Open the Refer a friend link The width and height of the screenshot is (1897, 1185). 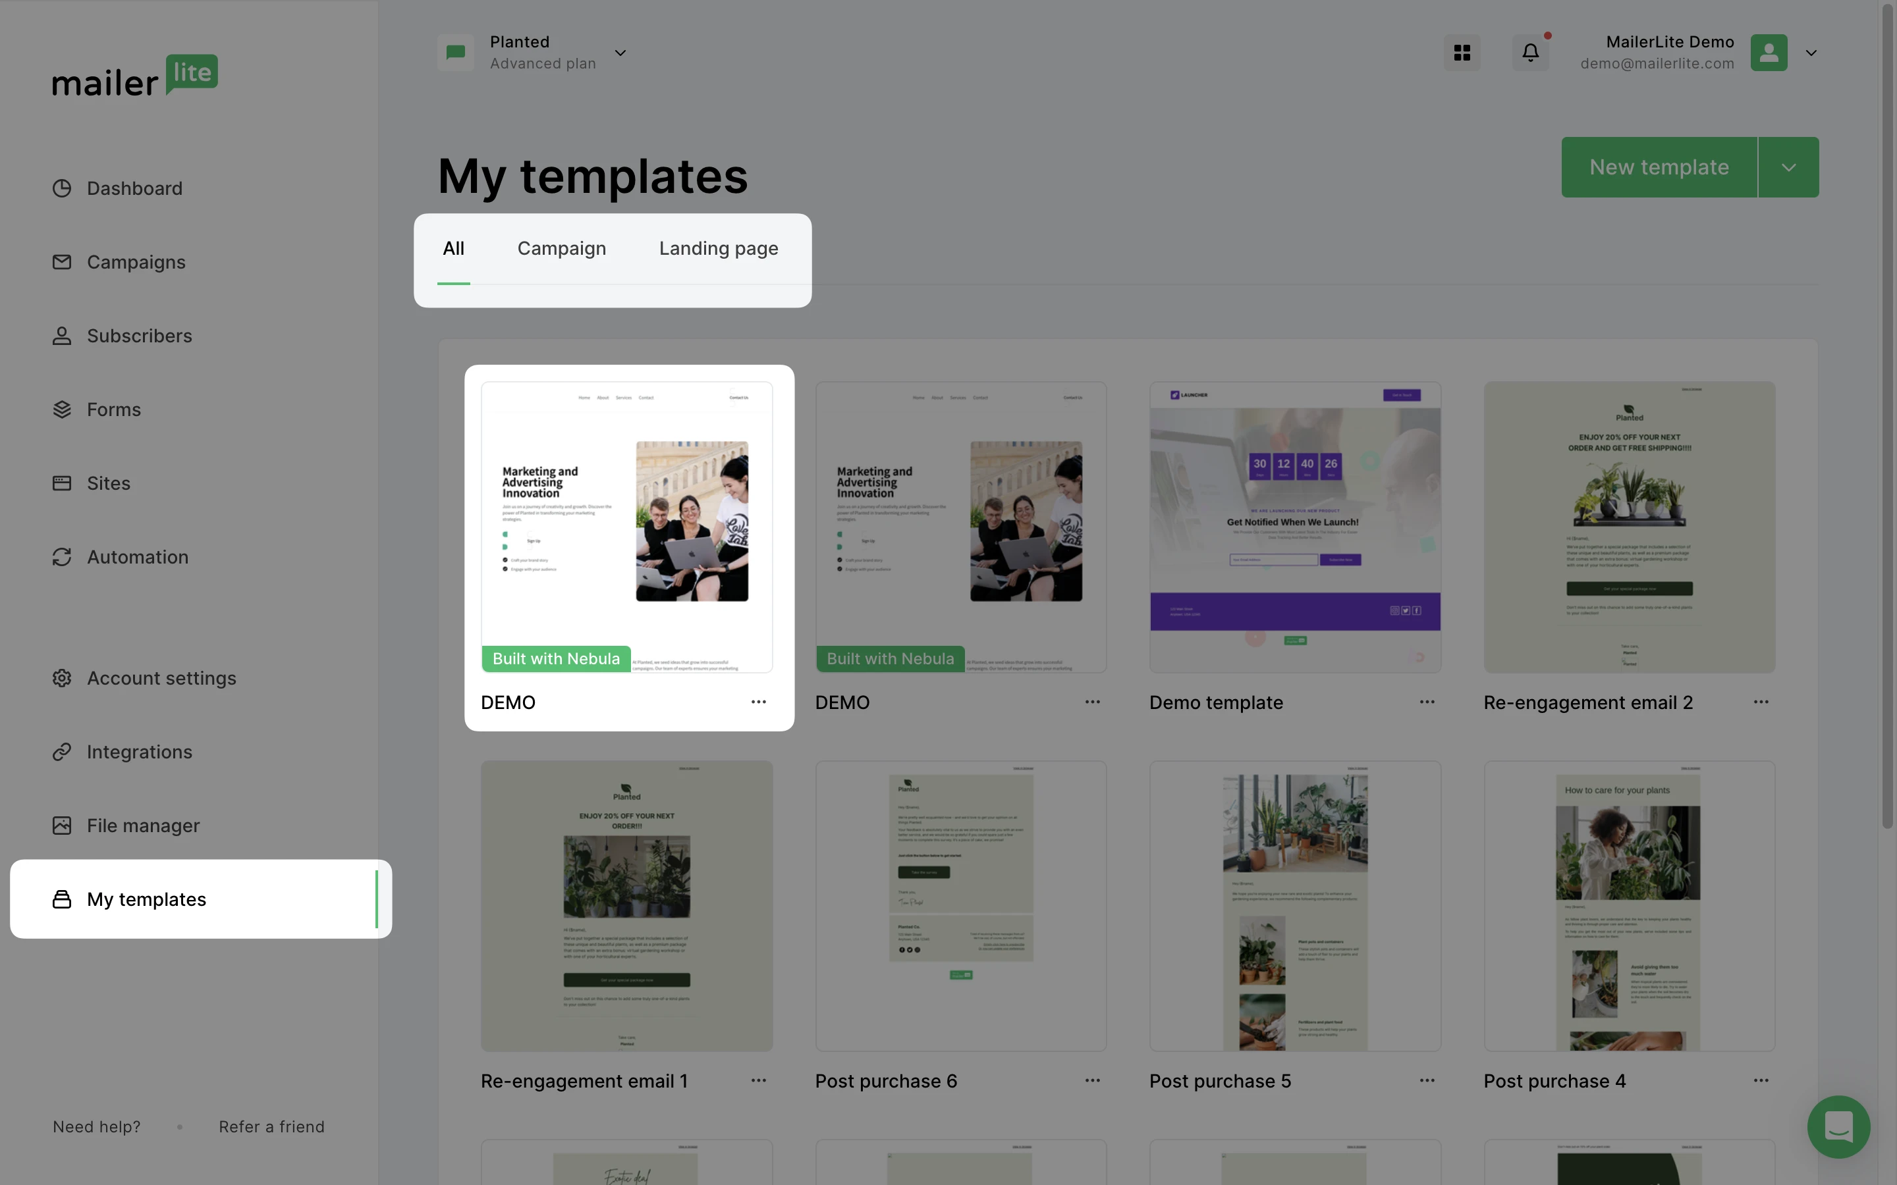[271, 1126]
